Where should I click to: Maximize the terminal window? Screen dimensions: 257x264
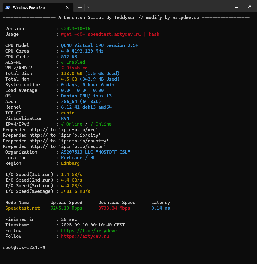[236, 6]
